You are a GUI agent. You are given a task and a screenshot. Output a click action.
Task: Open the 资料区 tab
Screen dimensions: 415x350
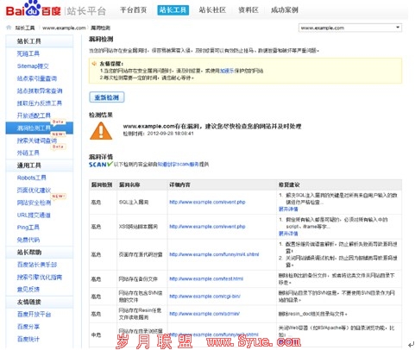tap(248, 10)
